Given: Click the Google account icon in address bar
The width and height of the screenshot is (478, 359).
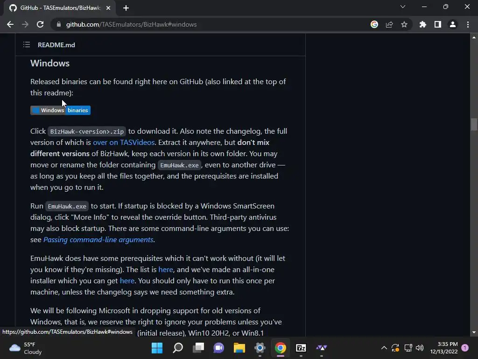Looking at the screenshot, I should [x=374, y=24].
